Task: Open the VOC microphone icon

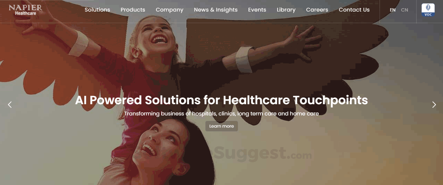Action: click(x=428, y=10)
